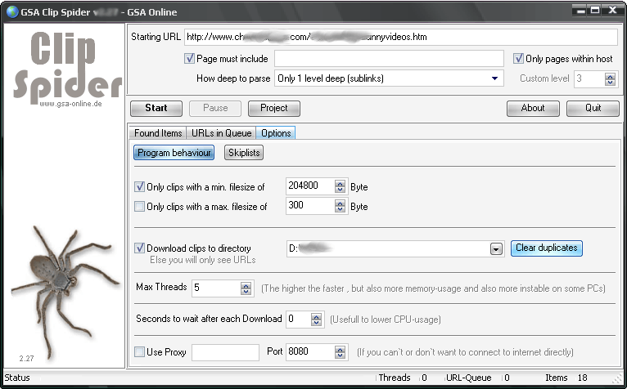Click the Clear duplicates button

[x=546, y=248]
